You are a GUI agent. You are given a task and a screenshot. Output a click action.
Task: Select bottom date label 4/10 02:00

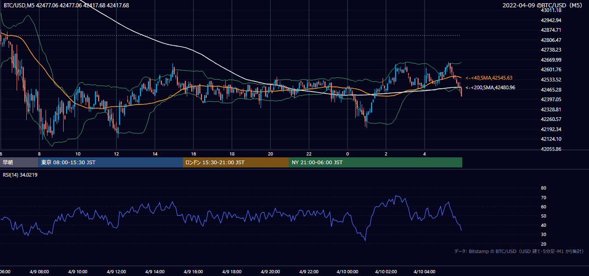point(386,272)
